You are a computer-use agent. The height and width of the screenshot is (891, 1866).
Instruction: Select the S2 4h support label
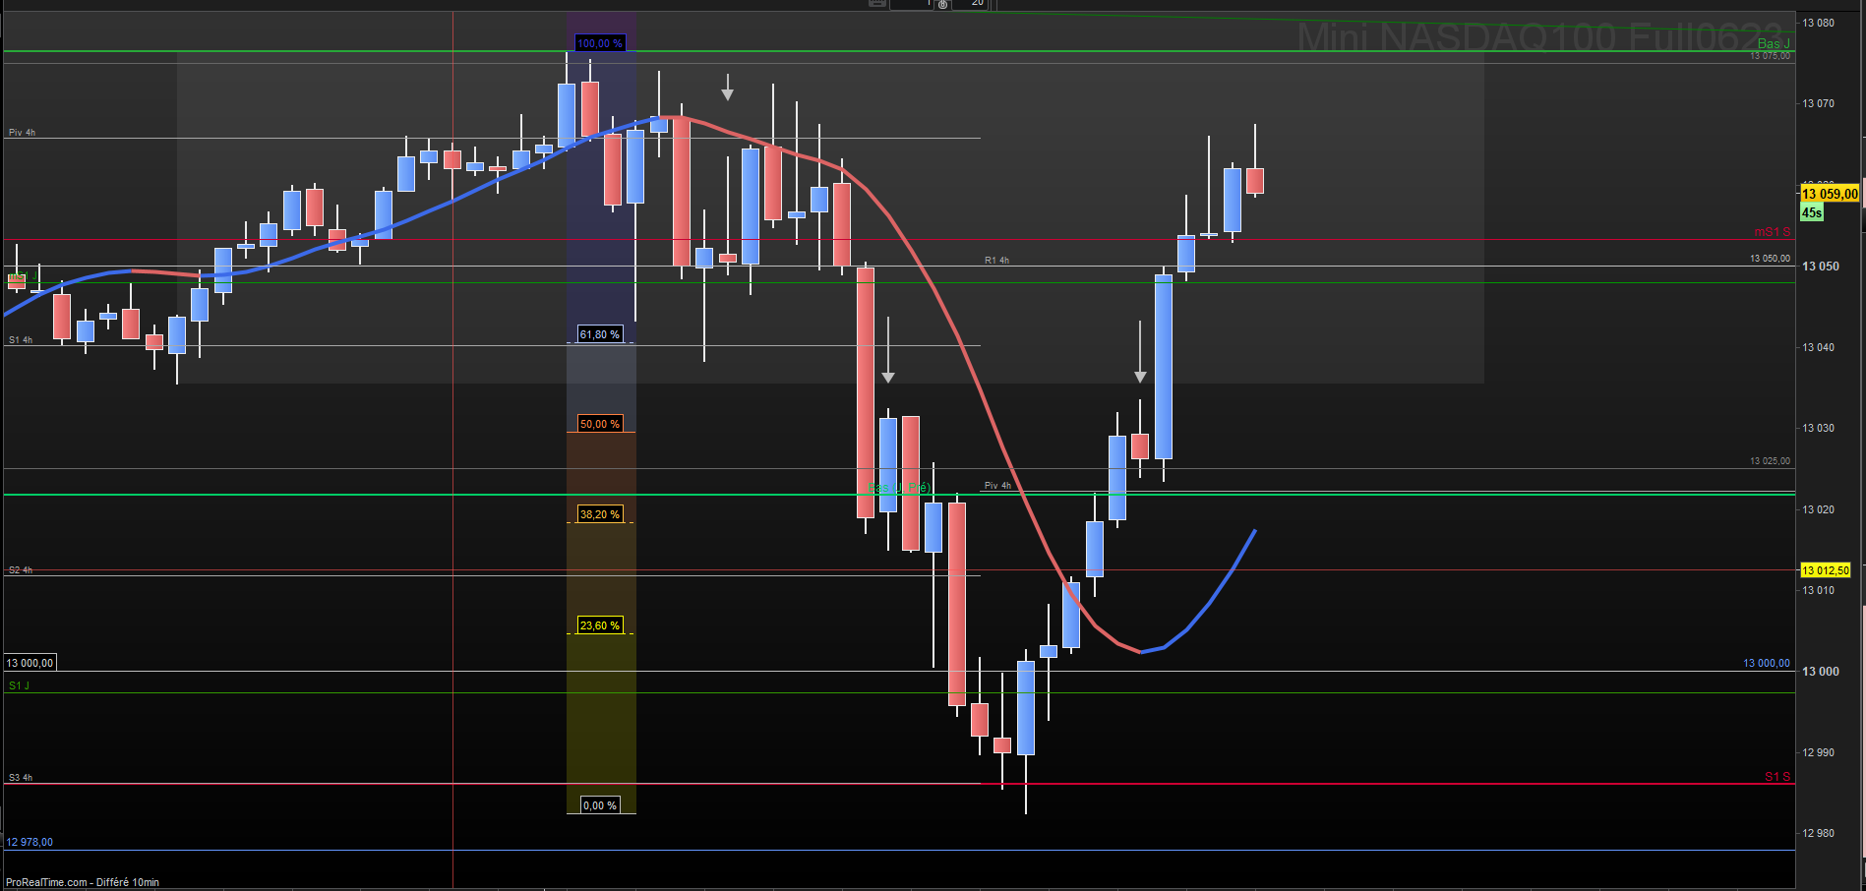click(21, 570)
